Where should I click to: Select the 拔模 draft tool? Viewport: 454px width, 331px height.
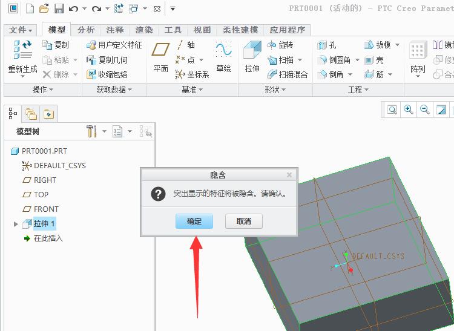coord(378,45)
